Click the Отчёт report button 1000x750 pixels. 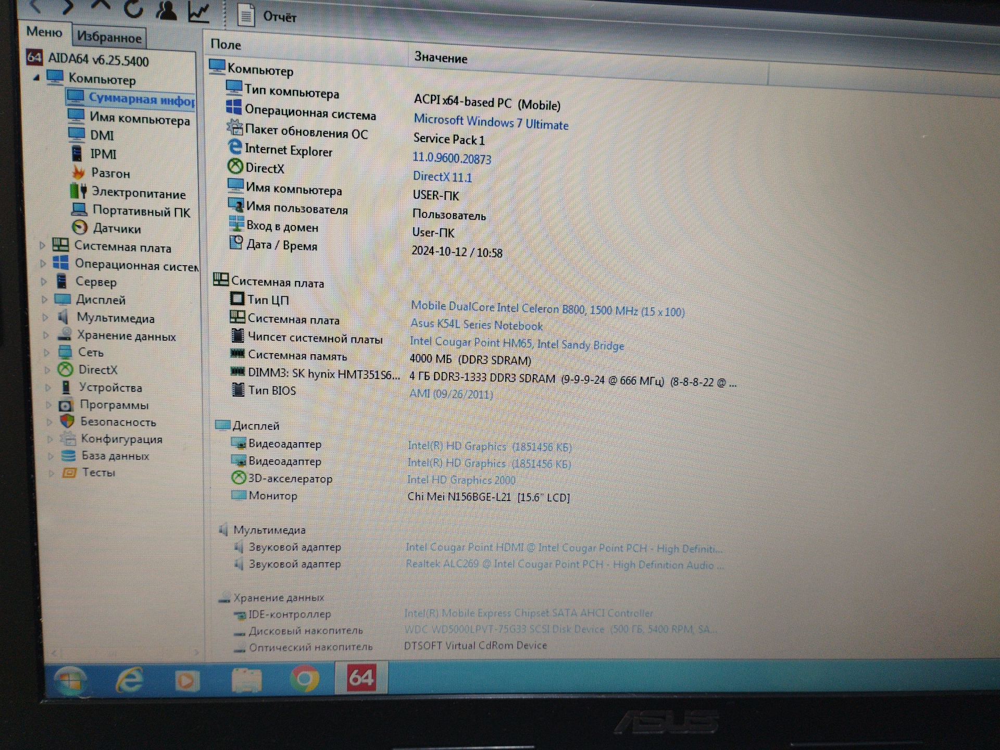267,15
